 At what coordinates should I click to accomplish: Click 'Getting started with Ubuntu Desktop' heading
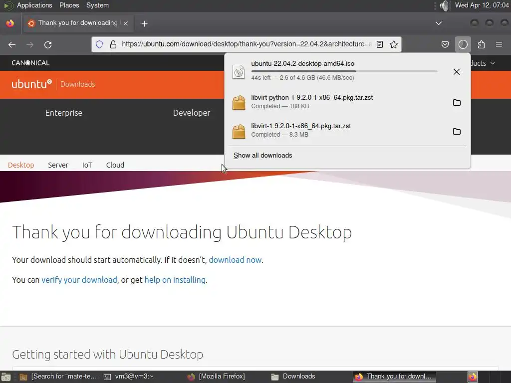pyautogui.click(x=108, y=355)
